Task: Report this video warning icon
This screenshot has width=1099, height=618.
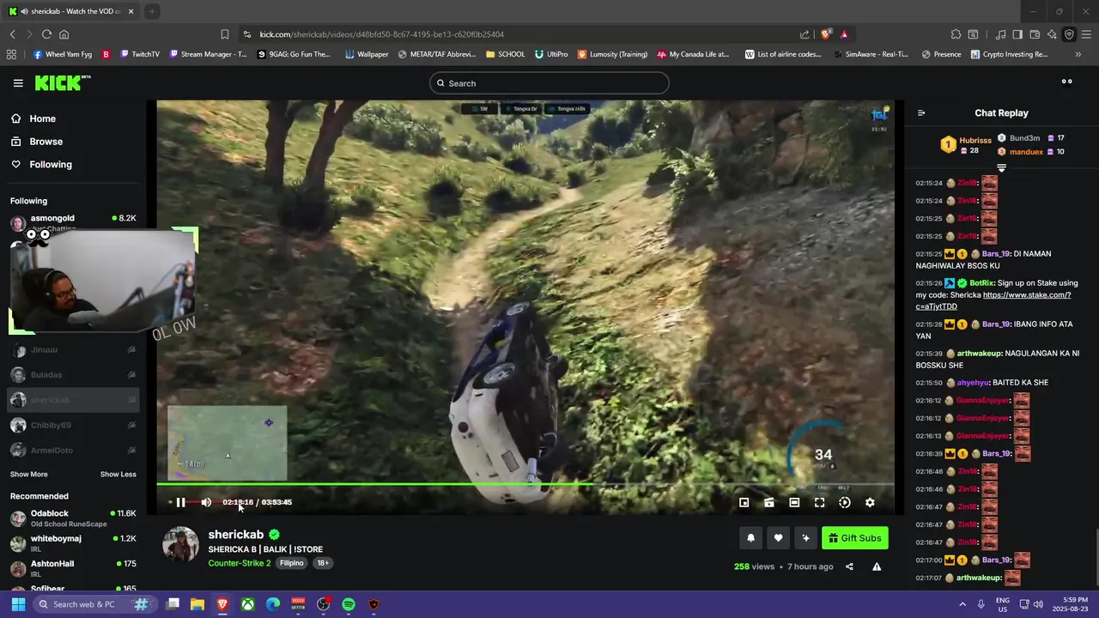Action: [877, 566]
